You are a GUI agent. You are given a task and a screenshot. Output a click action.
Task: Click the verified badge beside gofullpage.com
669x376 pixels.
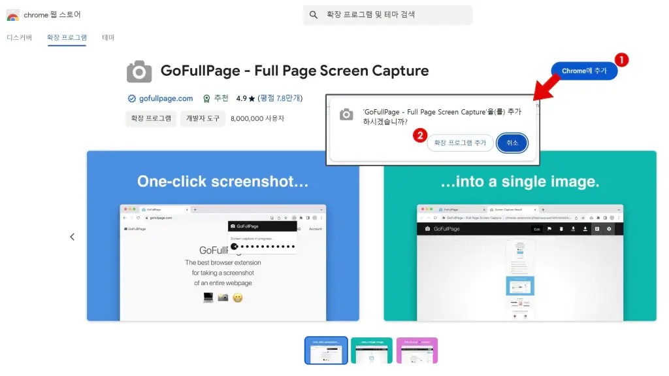(131, 99)
